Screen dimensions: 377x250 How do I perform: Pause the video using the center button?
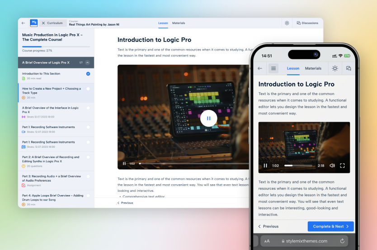pyautogui.click(x=208, y=118)
